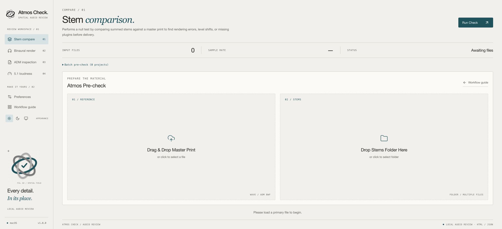Follow the Workflow guide back-arrow link
The image size is (502, 229).
(x=475, y=83)
